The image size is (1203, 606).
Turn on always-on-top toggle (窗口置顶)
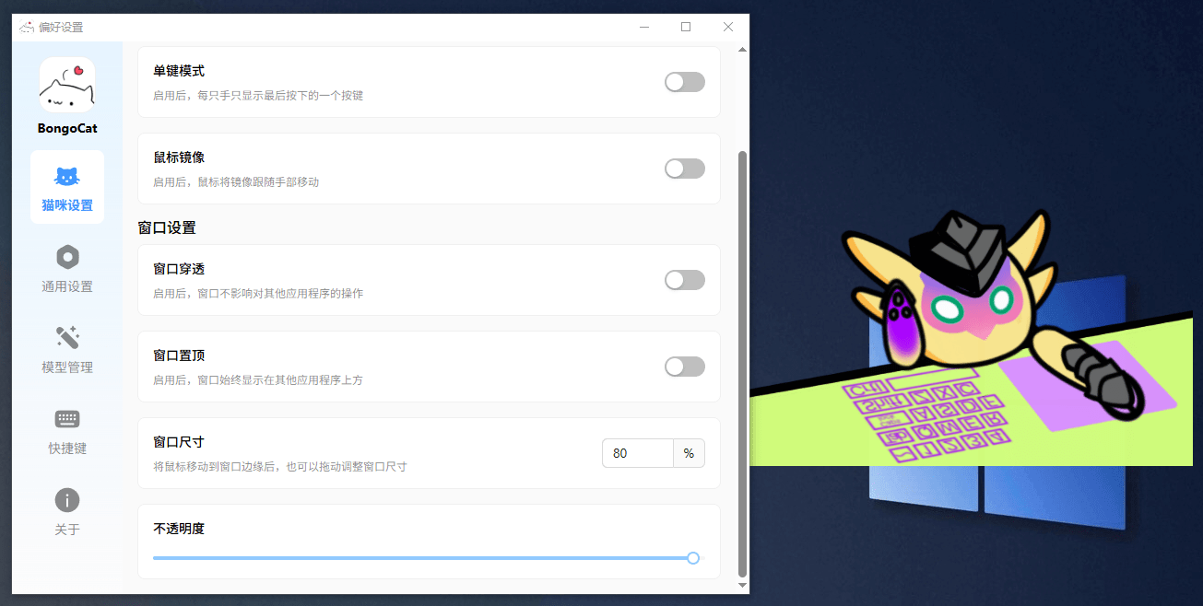point(684,367)
